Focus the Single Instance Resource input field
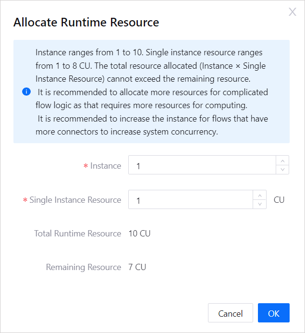Image resolution: width=305 pixels, height=333 pixels. click(190, 200)
